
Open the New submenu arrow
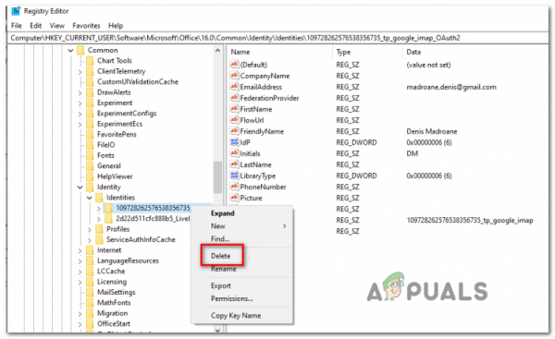click(x=285, y=226)
